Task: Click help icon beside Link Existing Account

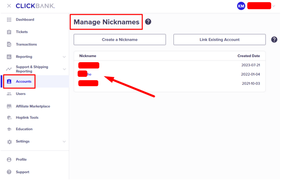Action: pyautogui.click(x=274, y=40)
